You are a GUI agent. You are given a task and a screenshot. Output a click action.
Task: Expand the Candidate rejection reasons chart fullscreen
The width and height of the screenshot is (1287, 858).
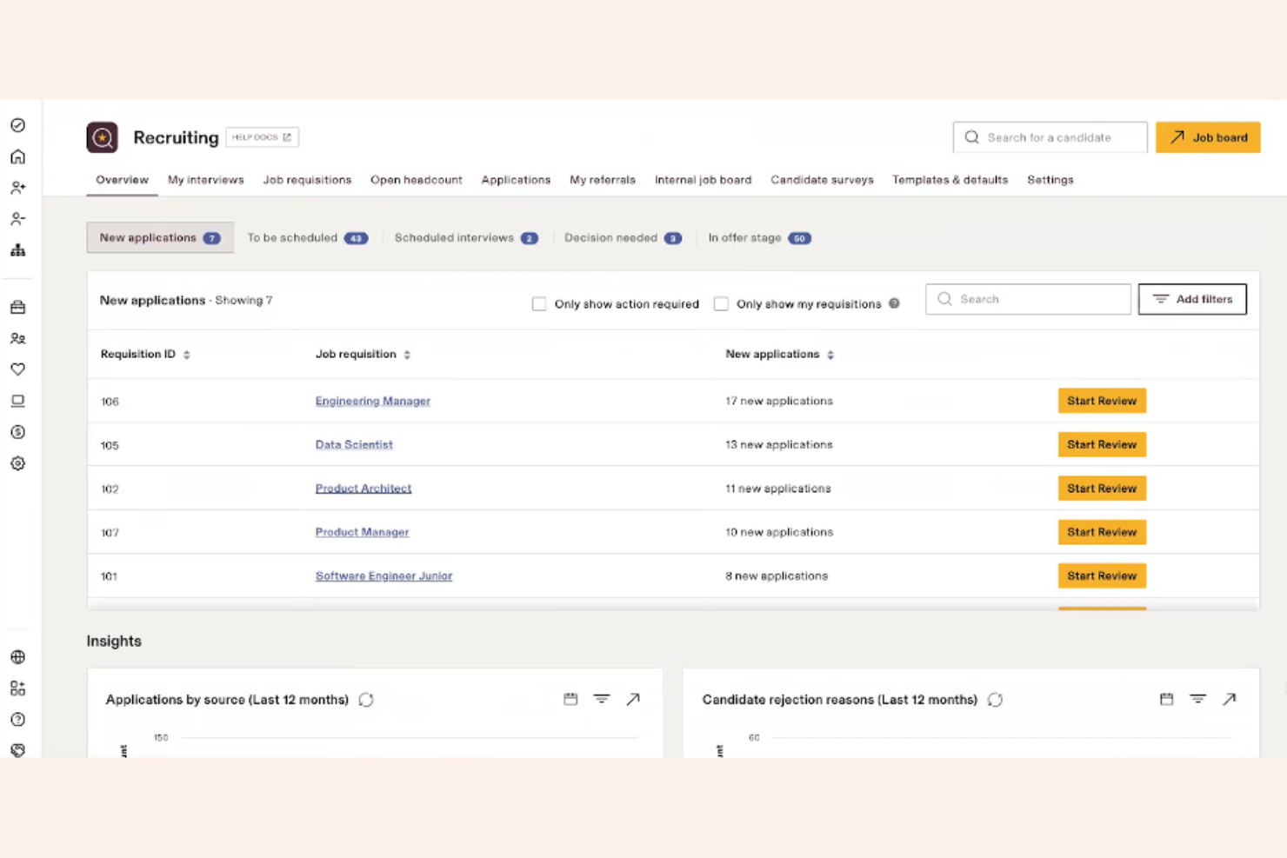tap(1230, 699)
